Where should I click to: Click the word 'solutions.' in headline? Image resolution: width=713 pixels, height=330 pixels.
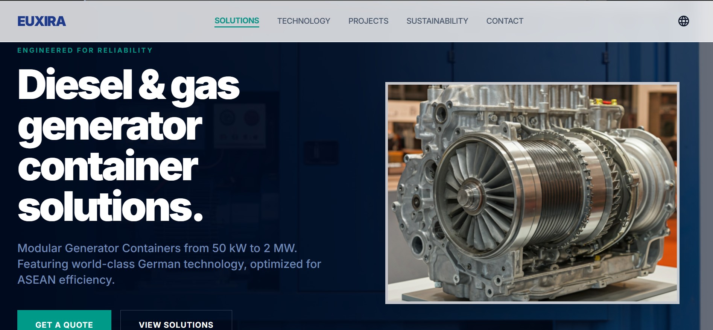click(110, 207)
